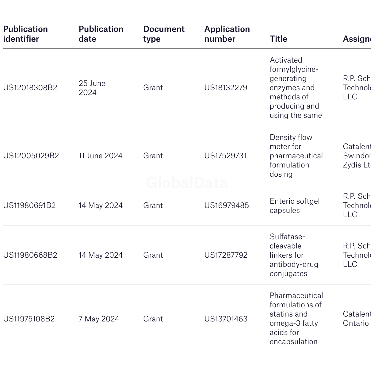The width and height of the screenshot is (374, 365).
Task: Click the Document type column header
Action: 164,34
